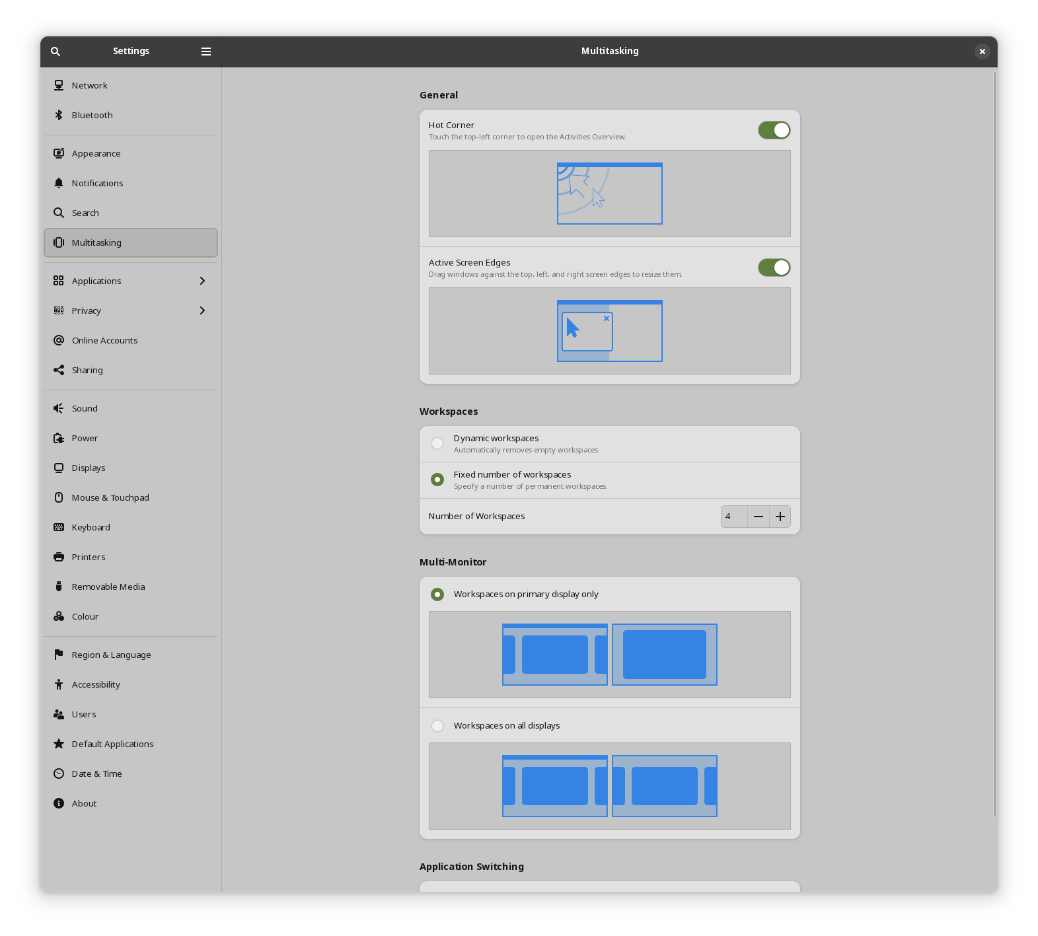Click the Workspaces section heading

coord(449,412)
